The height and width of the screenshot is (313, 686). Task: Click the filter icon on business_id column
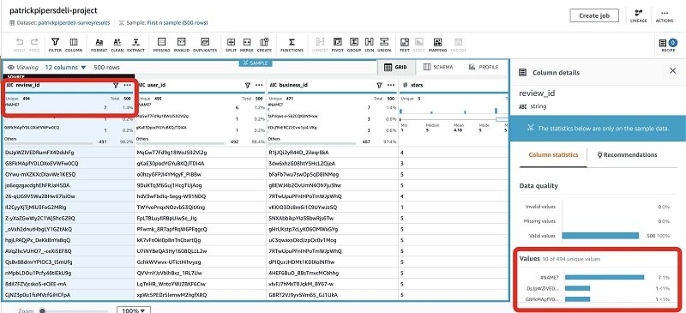pyautogui.click(x=380, y=86)
